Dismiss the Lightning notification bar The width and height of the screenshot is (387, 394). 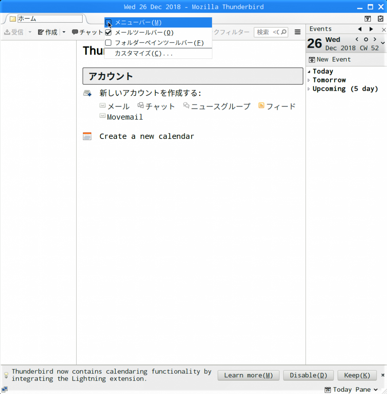(x=383, y=375)
